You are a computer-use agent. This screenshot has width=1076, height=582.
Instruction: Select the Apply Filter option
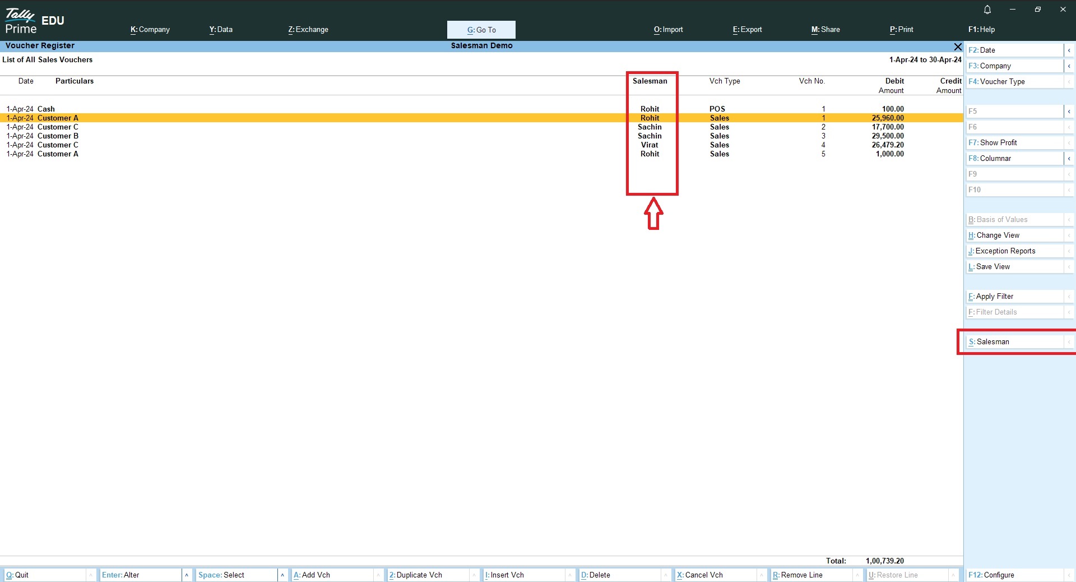1014,297
